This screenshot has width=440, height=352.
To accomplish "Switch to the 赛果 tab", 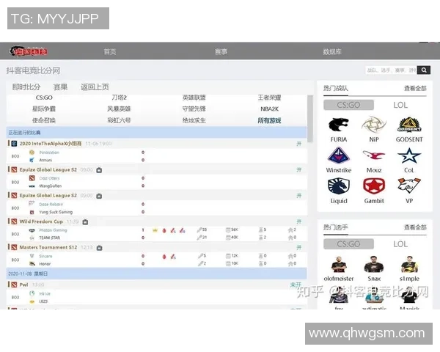I will point(60,87).
